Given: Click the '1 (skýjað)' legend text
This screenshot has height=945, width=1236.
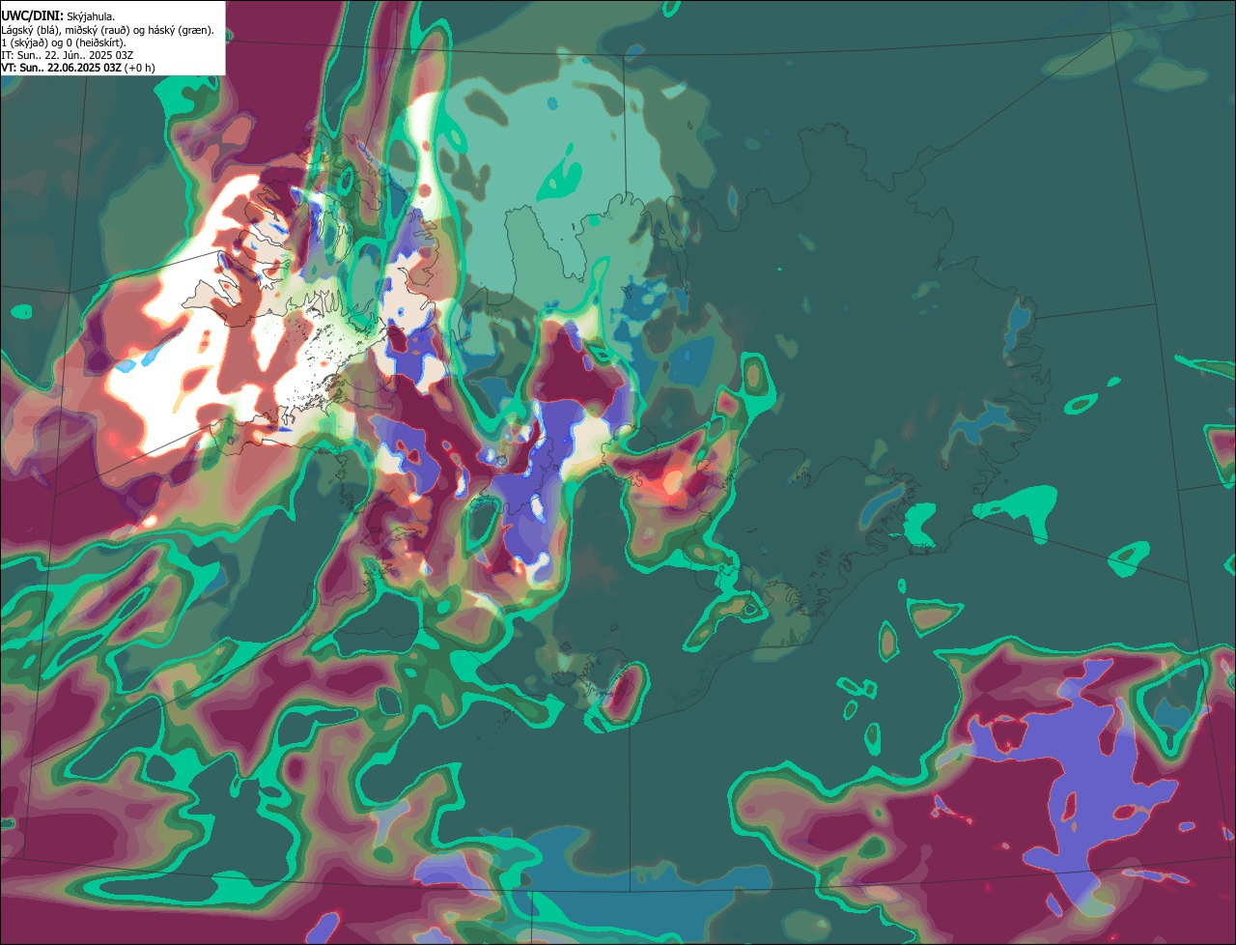Looking at the screenshot, I should [23, 43].
